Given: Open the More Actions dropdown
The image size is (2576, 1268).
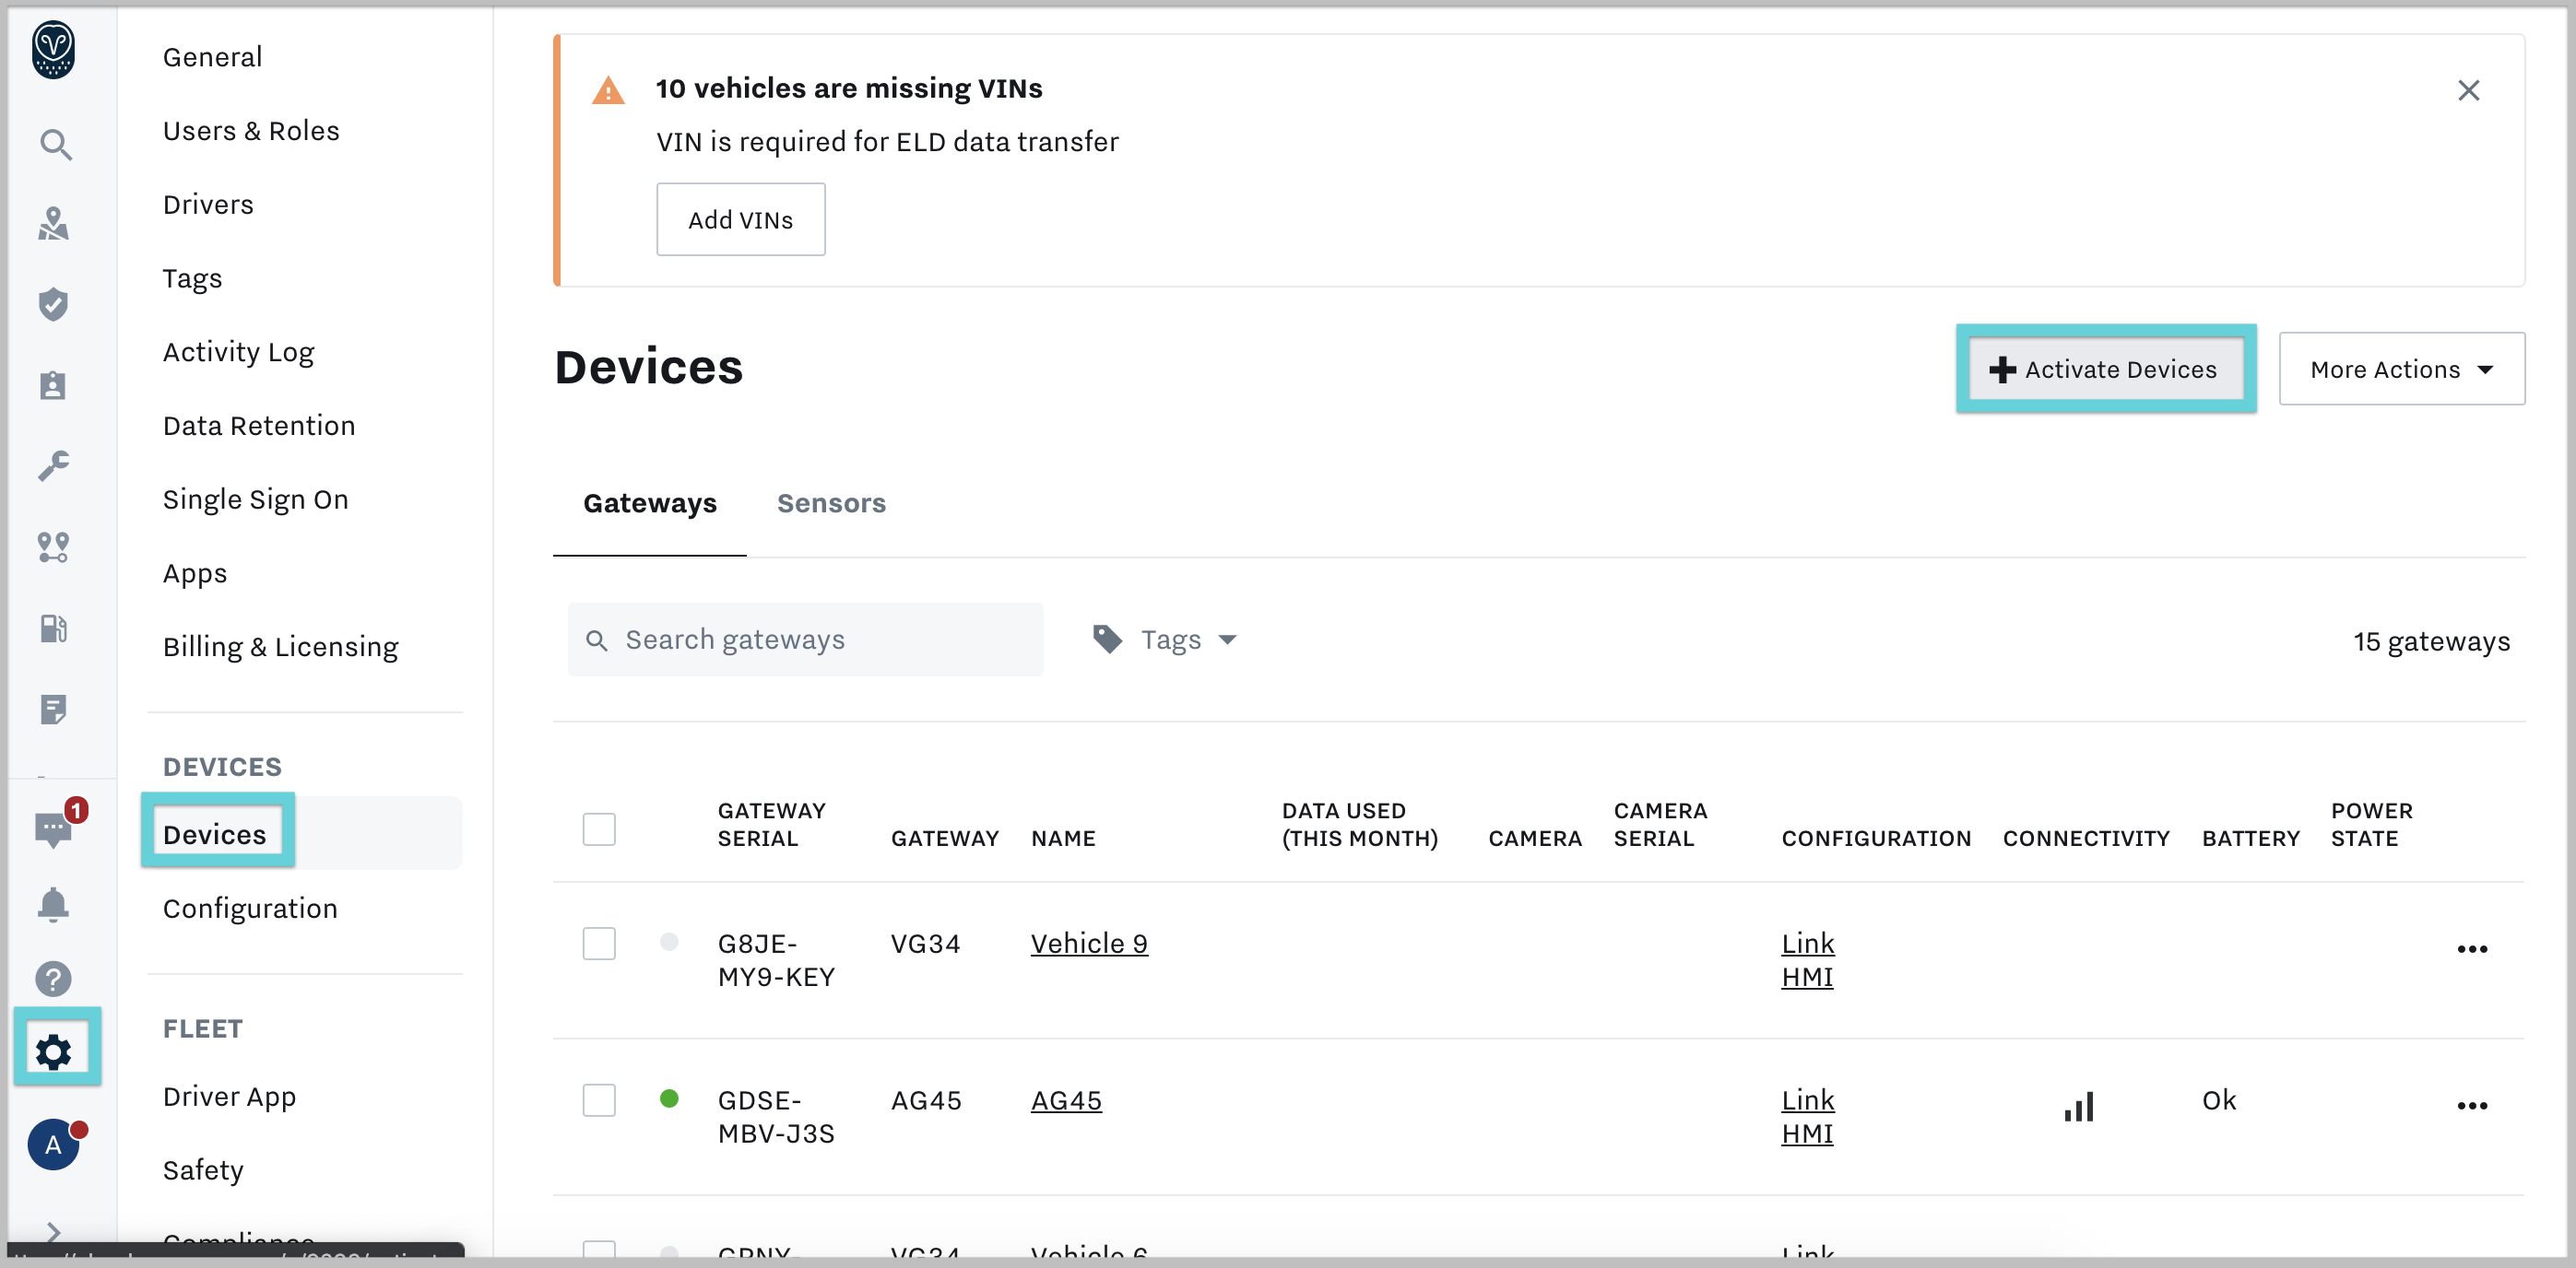Looking at the screenshot, I should [2402, 370].
